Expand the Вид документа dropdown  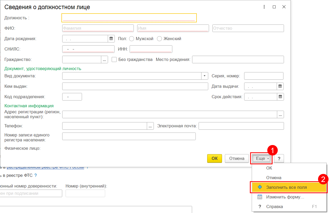pos(205,76)
